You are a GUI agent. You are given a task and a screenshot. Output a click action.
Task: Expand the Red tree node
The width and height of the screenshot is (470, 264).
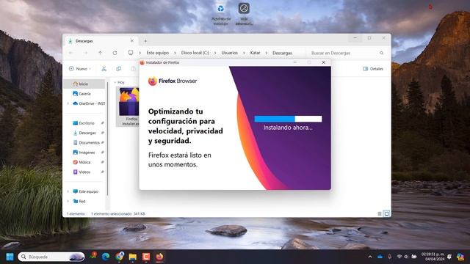click(x=68, y=202)
